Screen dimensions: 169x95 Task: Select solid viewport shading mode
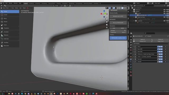[122, 8]
